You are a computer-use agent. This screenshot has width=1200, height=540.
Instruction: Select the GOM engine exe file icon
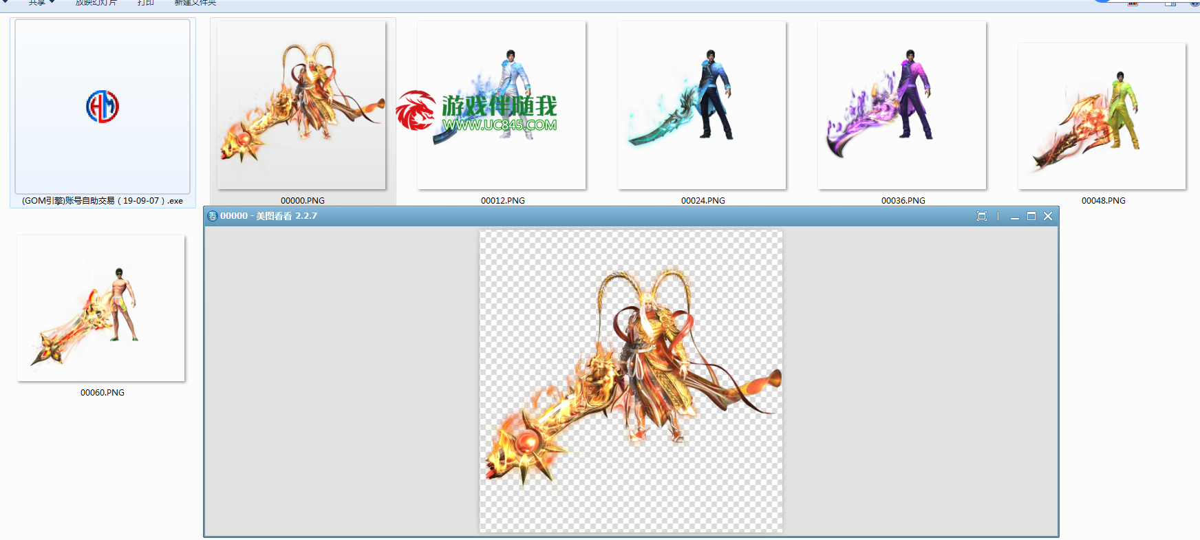point(103,107)
